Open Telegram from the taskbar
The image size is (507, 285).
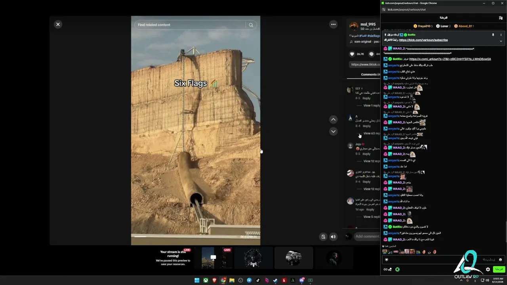pos(249,280)
